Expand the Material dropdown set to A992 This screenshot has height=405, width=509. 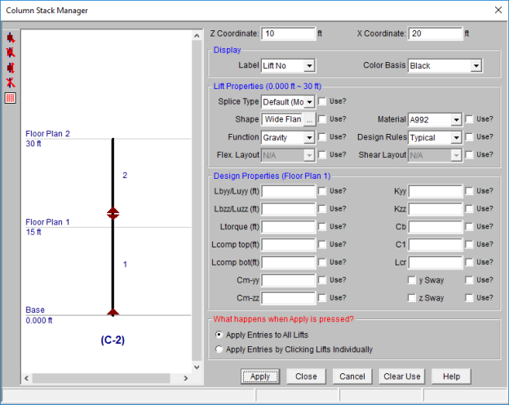click(x=456, y=119)
